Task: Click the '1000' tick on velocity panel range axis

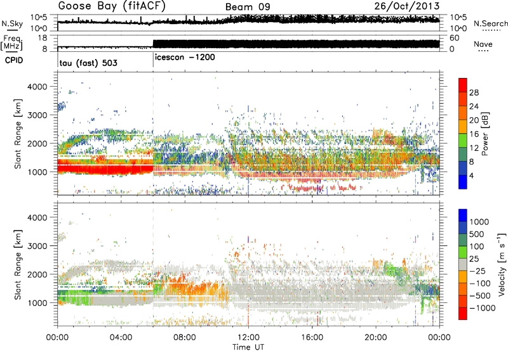Action: point(37,303)
